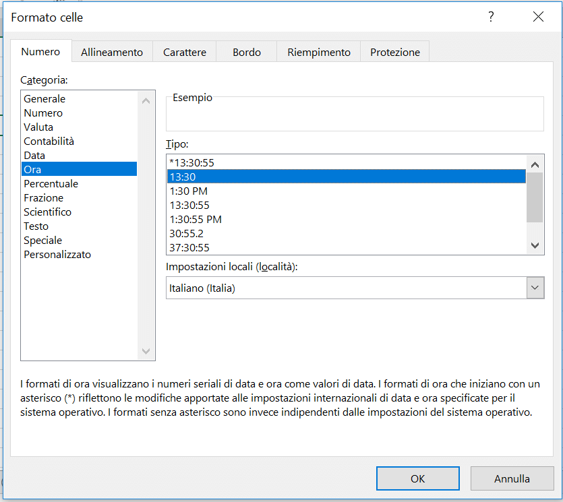Screen dimensions: 563x502
Task: Pick the Percentuale category
Action: pyautogui.click(x=80, y=184)
